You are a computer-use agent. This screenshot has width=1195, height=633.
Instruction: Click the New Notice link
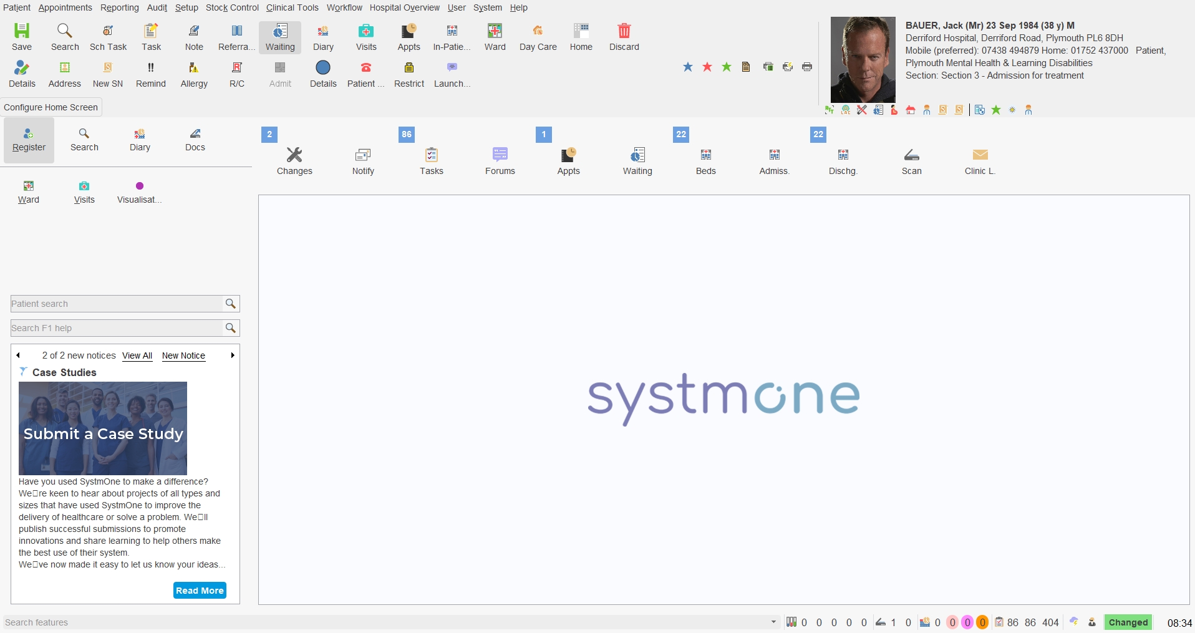coord(183,355)
